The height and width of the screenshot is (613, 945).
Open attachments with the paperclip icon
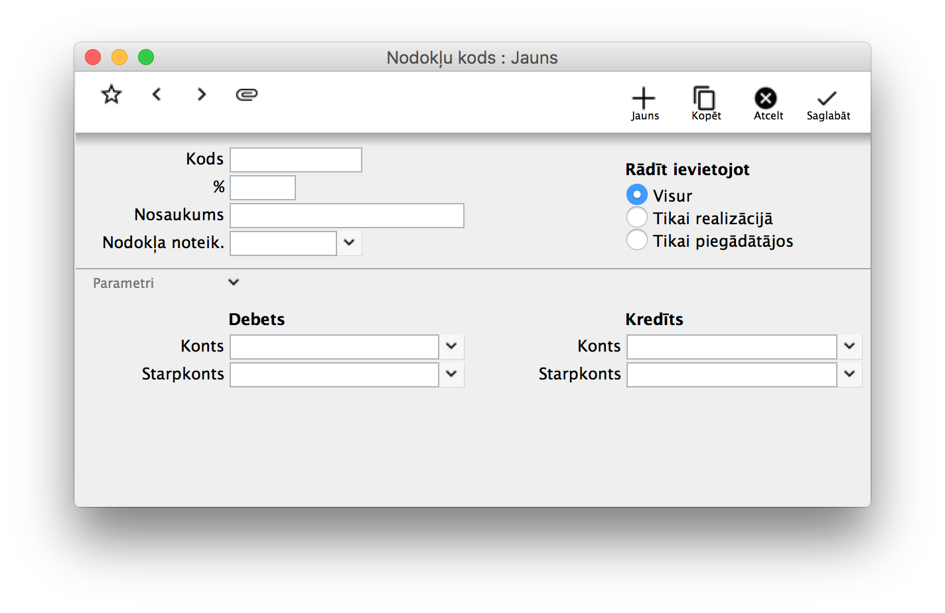247,95
